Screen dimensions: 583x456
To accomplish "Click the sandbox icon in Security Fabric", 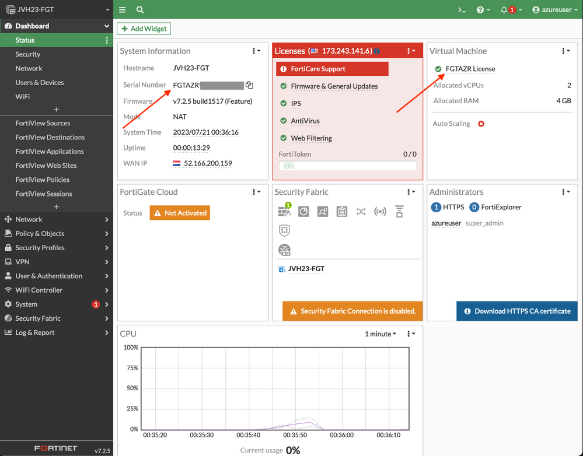I will [x=322, y=212].
